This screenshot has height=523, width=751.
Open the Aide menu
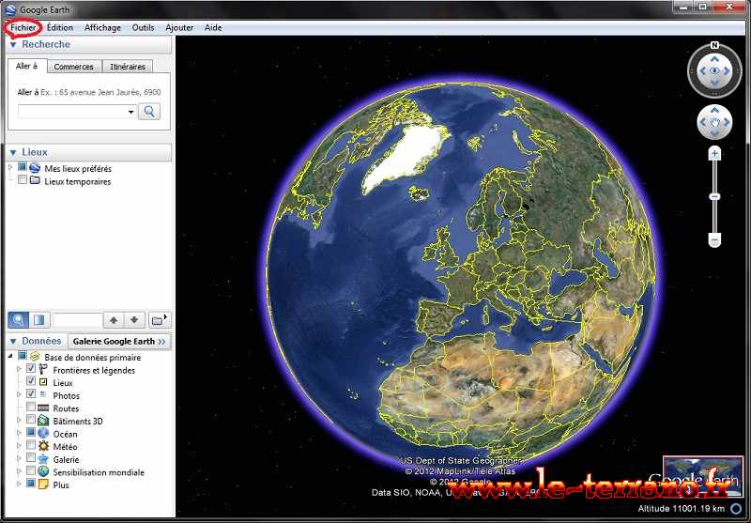point(213,28)
